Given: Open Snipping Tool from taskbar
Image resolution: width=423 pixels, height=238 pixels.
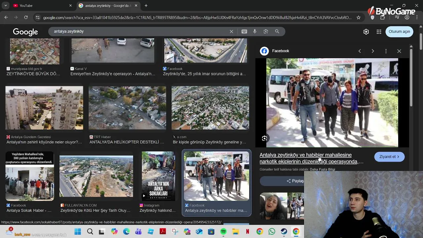Looking at the screenshot, I should tap(175, 232).
